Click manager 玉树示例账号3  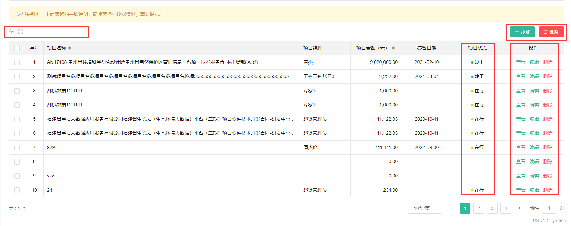pos(319,76)
